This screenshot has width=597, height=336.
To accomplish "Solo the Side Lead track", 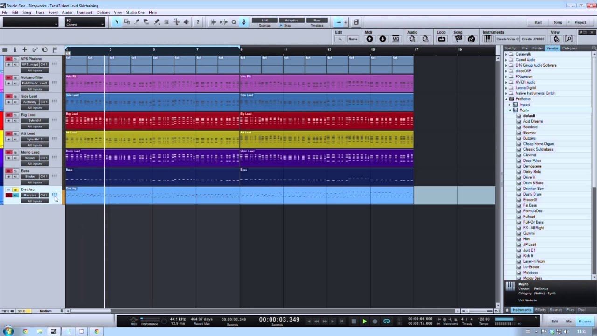I will tap(15, 97).
